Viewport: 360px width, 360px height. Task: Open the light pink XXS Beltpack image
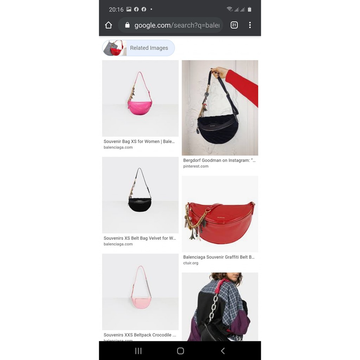click(140, 292)
